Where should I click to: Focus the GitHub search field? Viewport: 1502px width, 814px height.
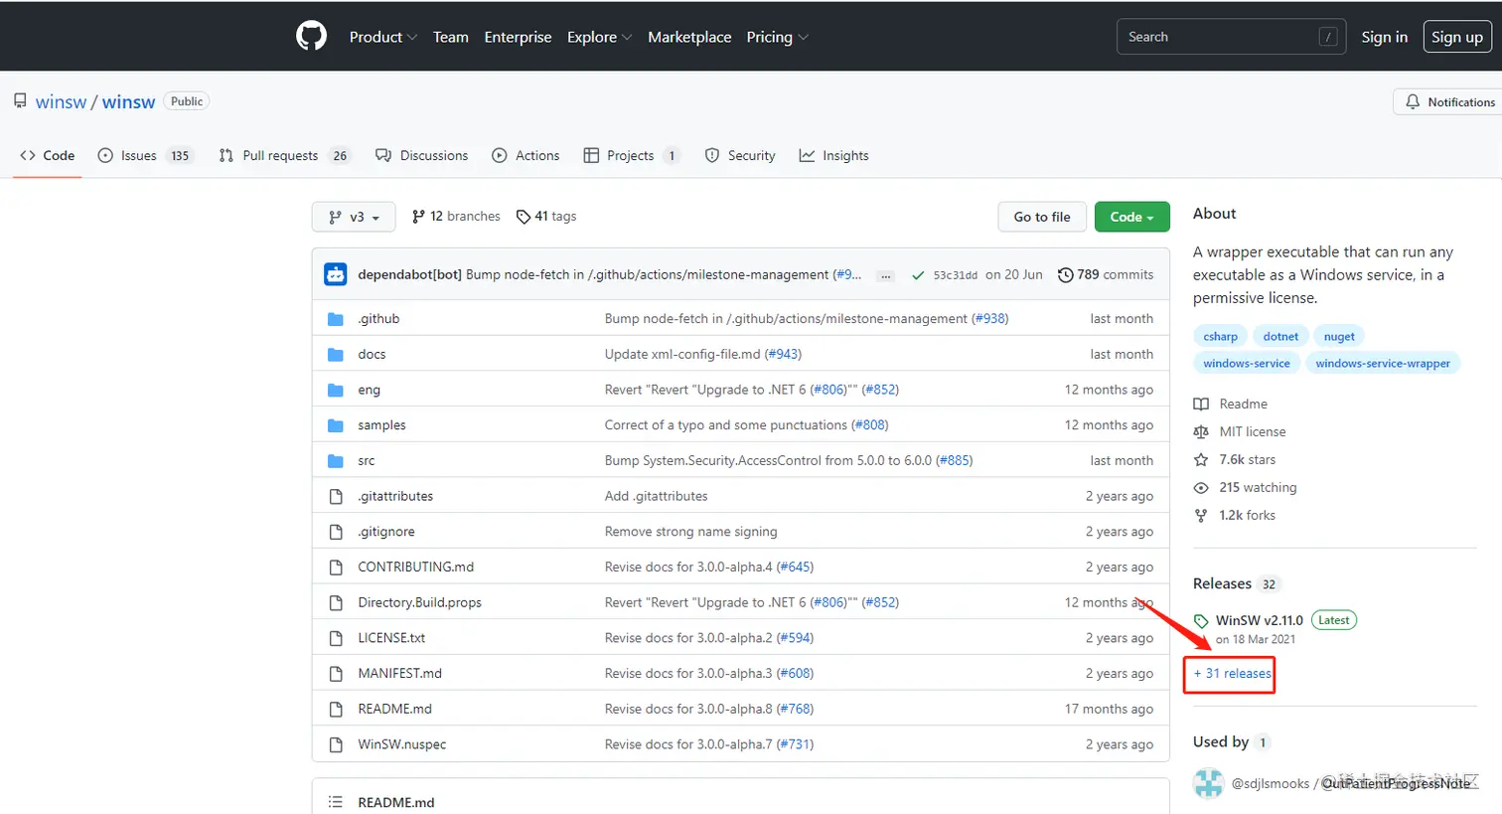1232,37
